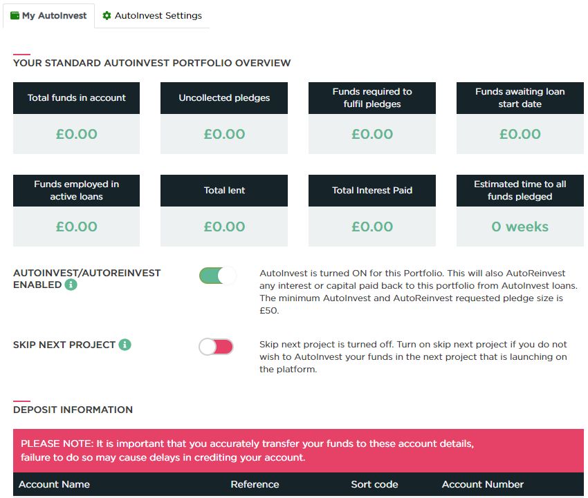
Task: Select the Total lent amount
Action: pyautogui.click(x=224, y=227)
